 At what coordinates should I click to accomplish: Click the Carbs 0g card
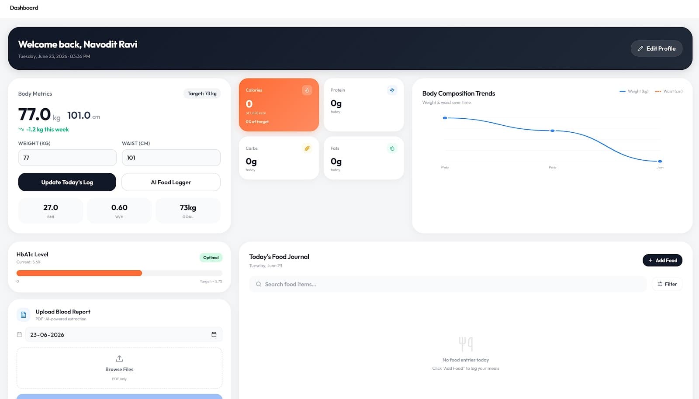tap(279, 158)
